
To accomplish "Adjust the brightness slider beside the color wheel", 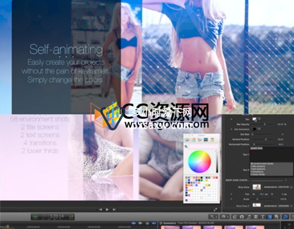I will coord(217,161).
